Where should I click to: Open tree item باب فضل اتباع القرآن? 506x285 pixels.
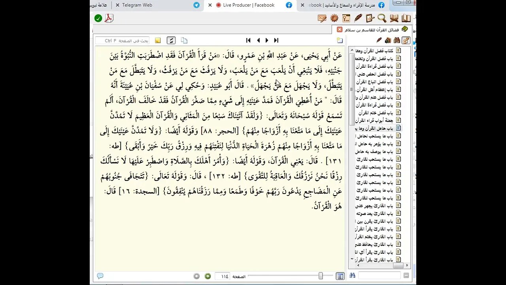(378, 82)
